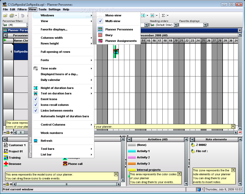Click the sigma totals toolbar icon
This screenshot has width=245, height=194.
pyautogui.click(x=163, y=15)
